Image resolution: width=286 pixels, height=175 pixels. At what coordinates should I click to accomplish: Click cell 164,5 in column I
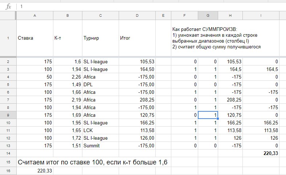261,69
